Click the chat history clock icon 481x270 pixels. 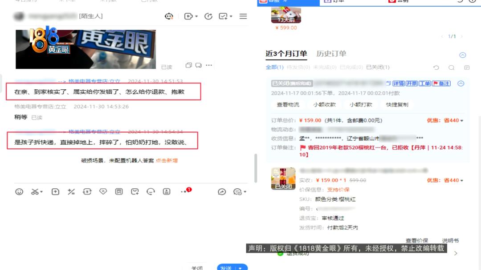click(x=237, y=192)
